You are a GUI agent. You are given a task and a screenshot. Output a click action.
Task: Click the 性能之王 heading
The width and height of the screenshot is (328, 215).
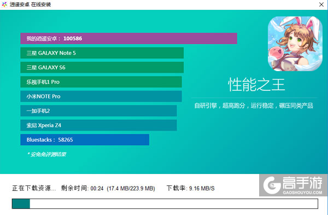pyautogui.click(x=256, y=85)
